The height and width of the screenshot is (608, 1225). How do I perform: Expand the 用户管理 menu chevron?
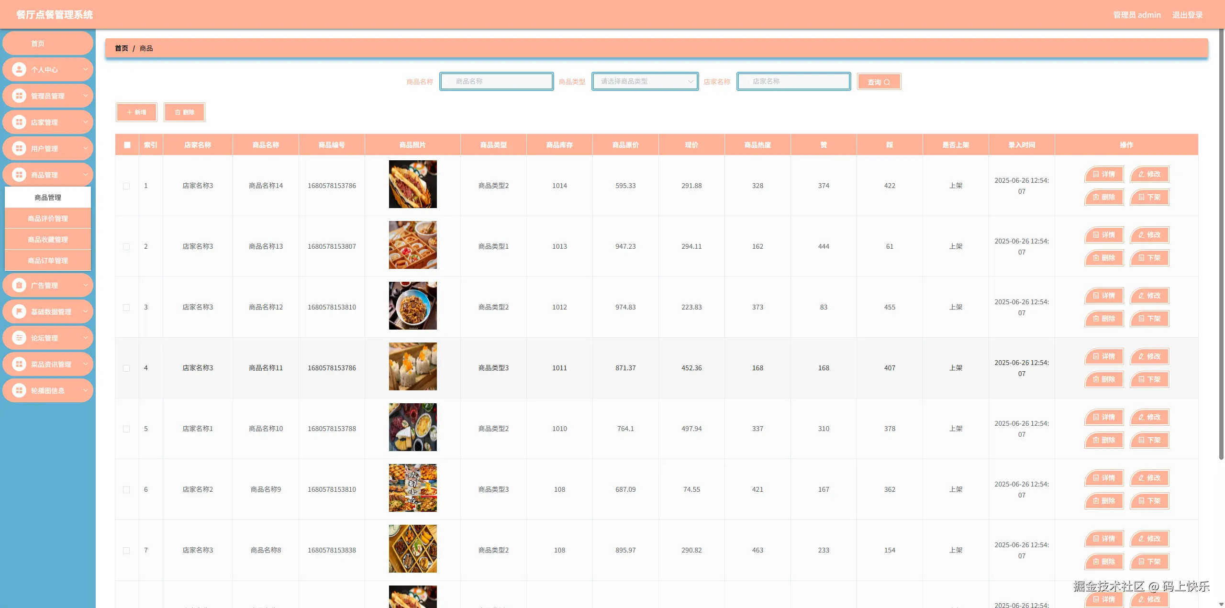[x=86, y=149]
